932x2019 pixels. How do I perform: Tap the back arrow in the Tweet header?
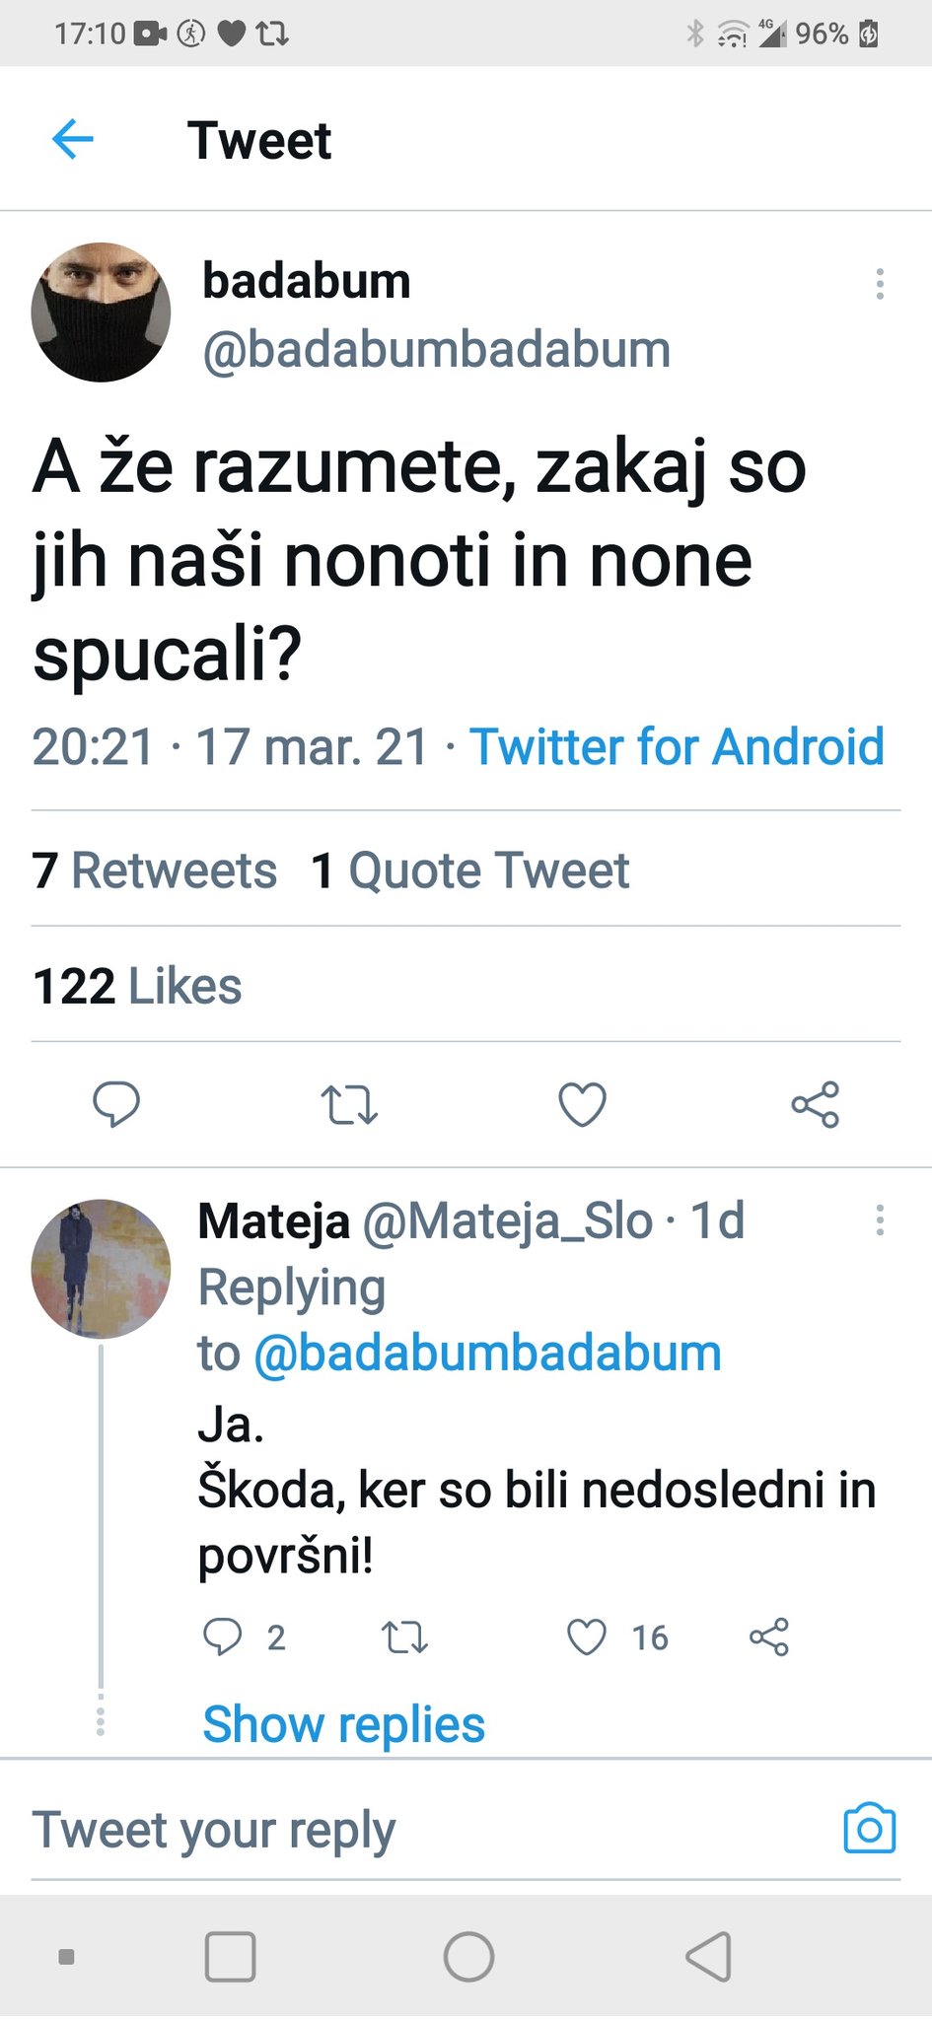click(x=72, y=139)
